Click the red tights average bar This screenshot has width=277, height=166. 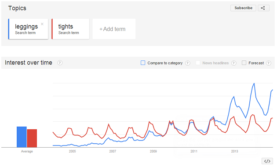coord(32,138)
